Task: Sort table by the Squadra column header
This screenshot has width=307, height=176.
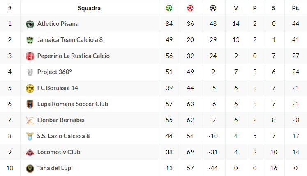Action: [x=89, y=8]
